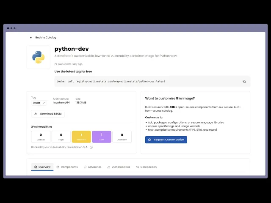This screenshot has height=203, width=271.
Task: Click the download arrow icon in Download SBOM
Action: click(36, 114)
